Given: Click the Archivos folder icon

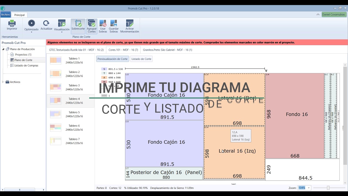Looking at the screenshot, I should coord(7,82).
